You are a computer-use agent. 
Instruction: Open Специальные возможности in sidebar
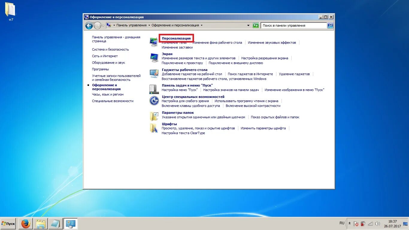[x=113, y=101]
